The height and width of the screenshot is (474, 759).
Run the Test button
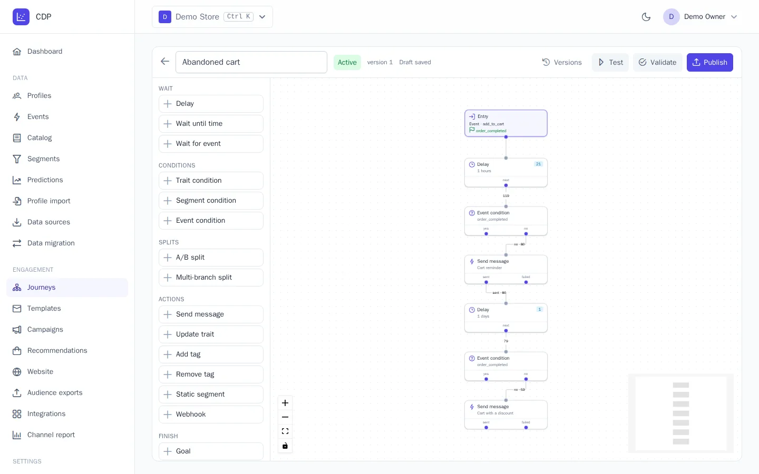point(610,62)
